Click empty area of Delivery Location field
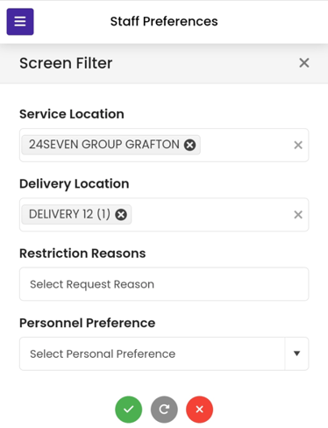328x428 pixels. tap(210, 215)
